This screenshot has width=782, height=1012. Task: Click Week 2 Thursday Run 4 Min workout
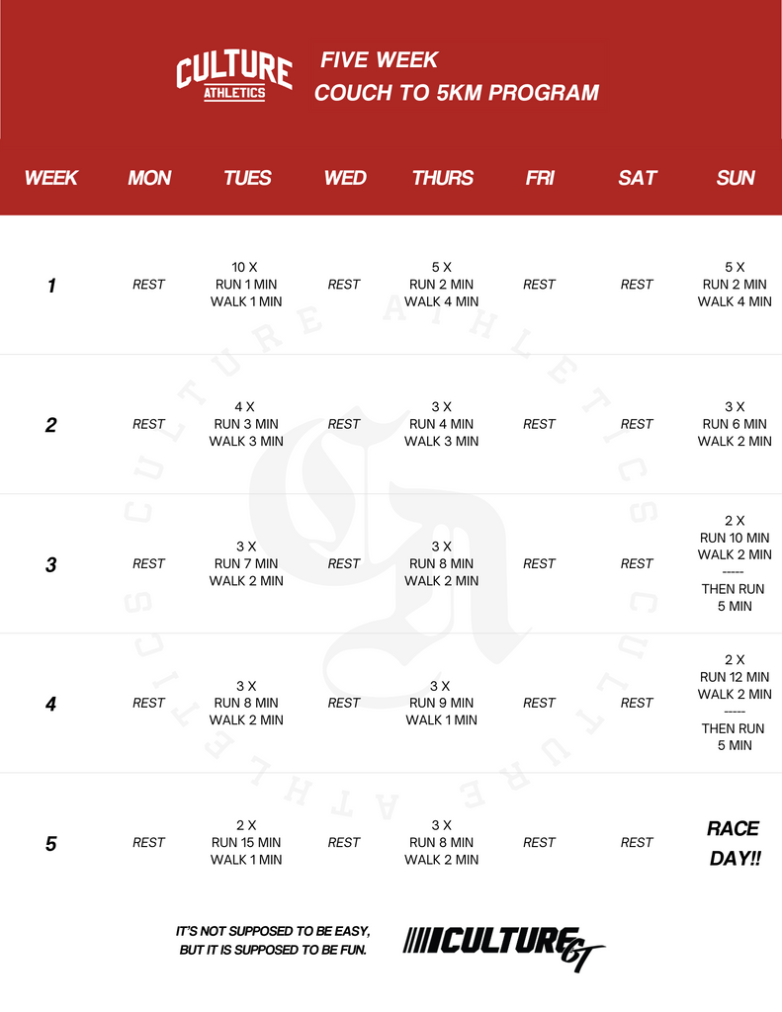click(x=442, y=424)
